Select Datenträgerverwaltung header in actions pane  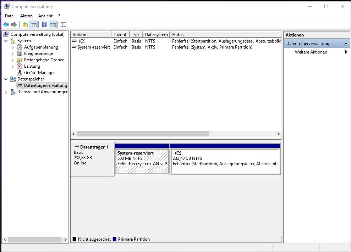tap(317, 44)
